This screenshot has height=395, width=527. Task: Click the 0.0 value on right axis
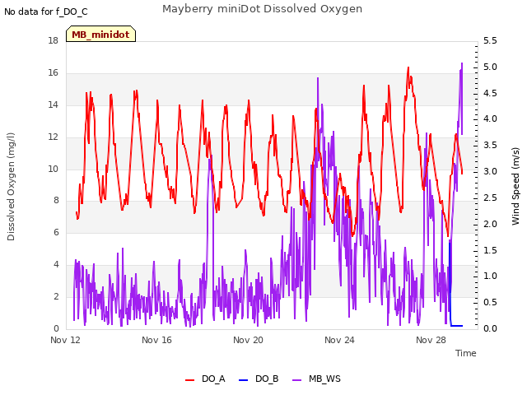click(490, 328)
